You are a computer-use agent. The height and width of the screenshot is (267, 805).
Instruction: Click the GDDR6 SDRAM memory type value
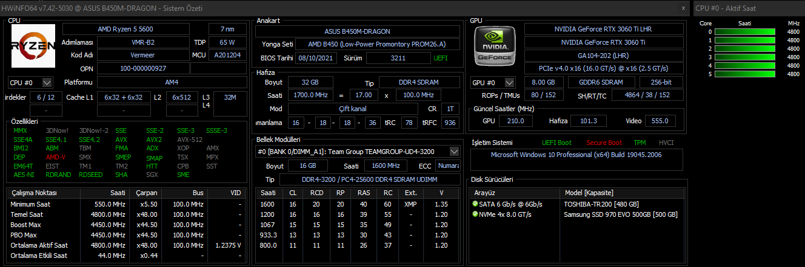pyautogui.click(x=600, y=82)
